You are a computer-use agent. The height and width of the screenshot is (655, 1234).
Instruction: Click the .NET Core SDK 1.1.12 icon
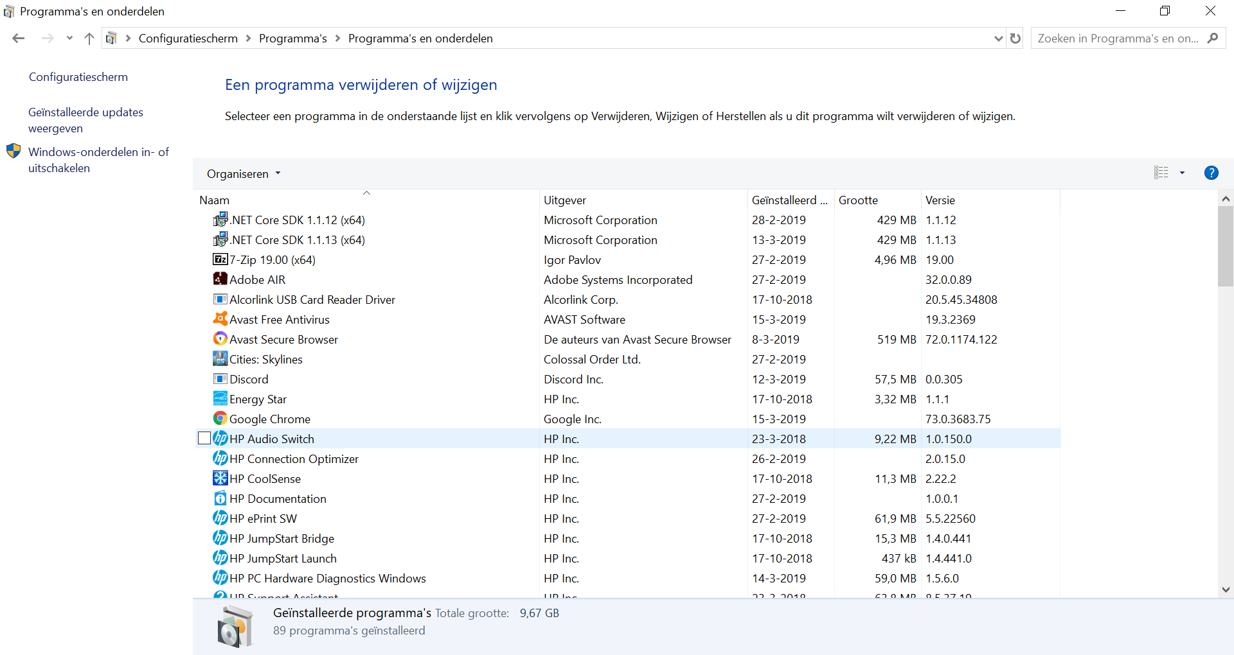click(220, 220)
